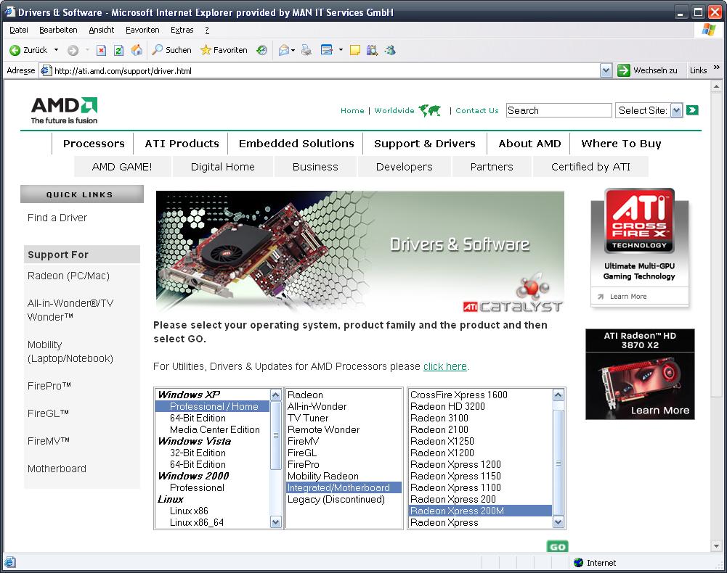This screenshot has height=573, width=727.
Task: Open the Processors navigation tab
Action: 94,144
